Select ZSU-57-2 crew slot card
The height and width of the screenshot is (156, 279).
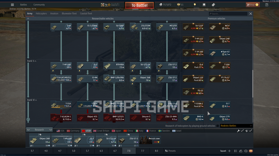tap(128, 140)
